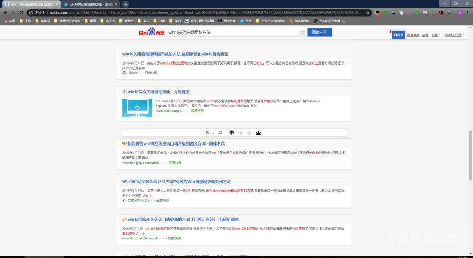Screen dimensions: 473x258
Task: Open result Win10自动更新怎么永久关闭
Action: click(177, 182)
